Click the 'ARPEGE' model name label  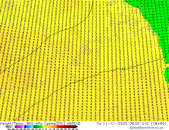click(x=74, y=124)
